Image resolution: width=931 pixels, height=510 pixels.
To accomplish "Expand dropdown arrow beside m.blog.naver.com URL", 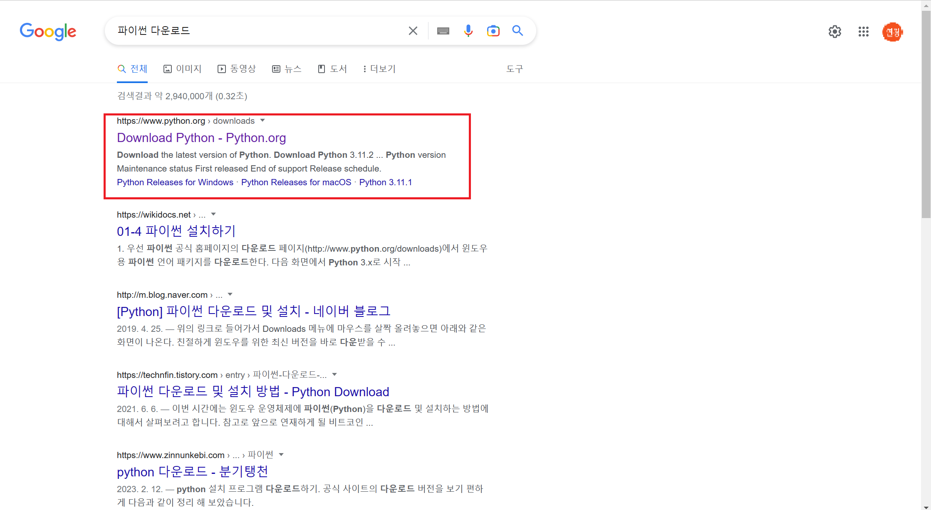I will point(230,294).
